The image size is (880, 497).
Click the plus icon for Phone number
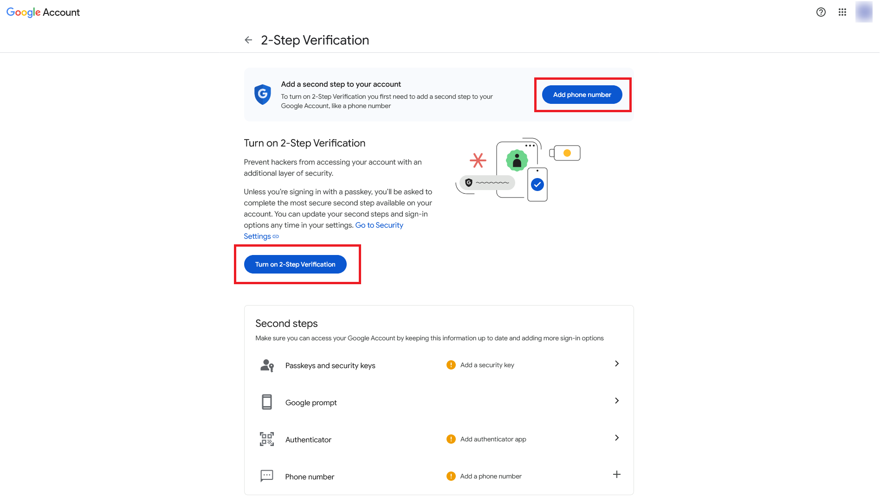coord(617,474)
